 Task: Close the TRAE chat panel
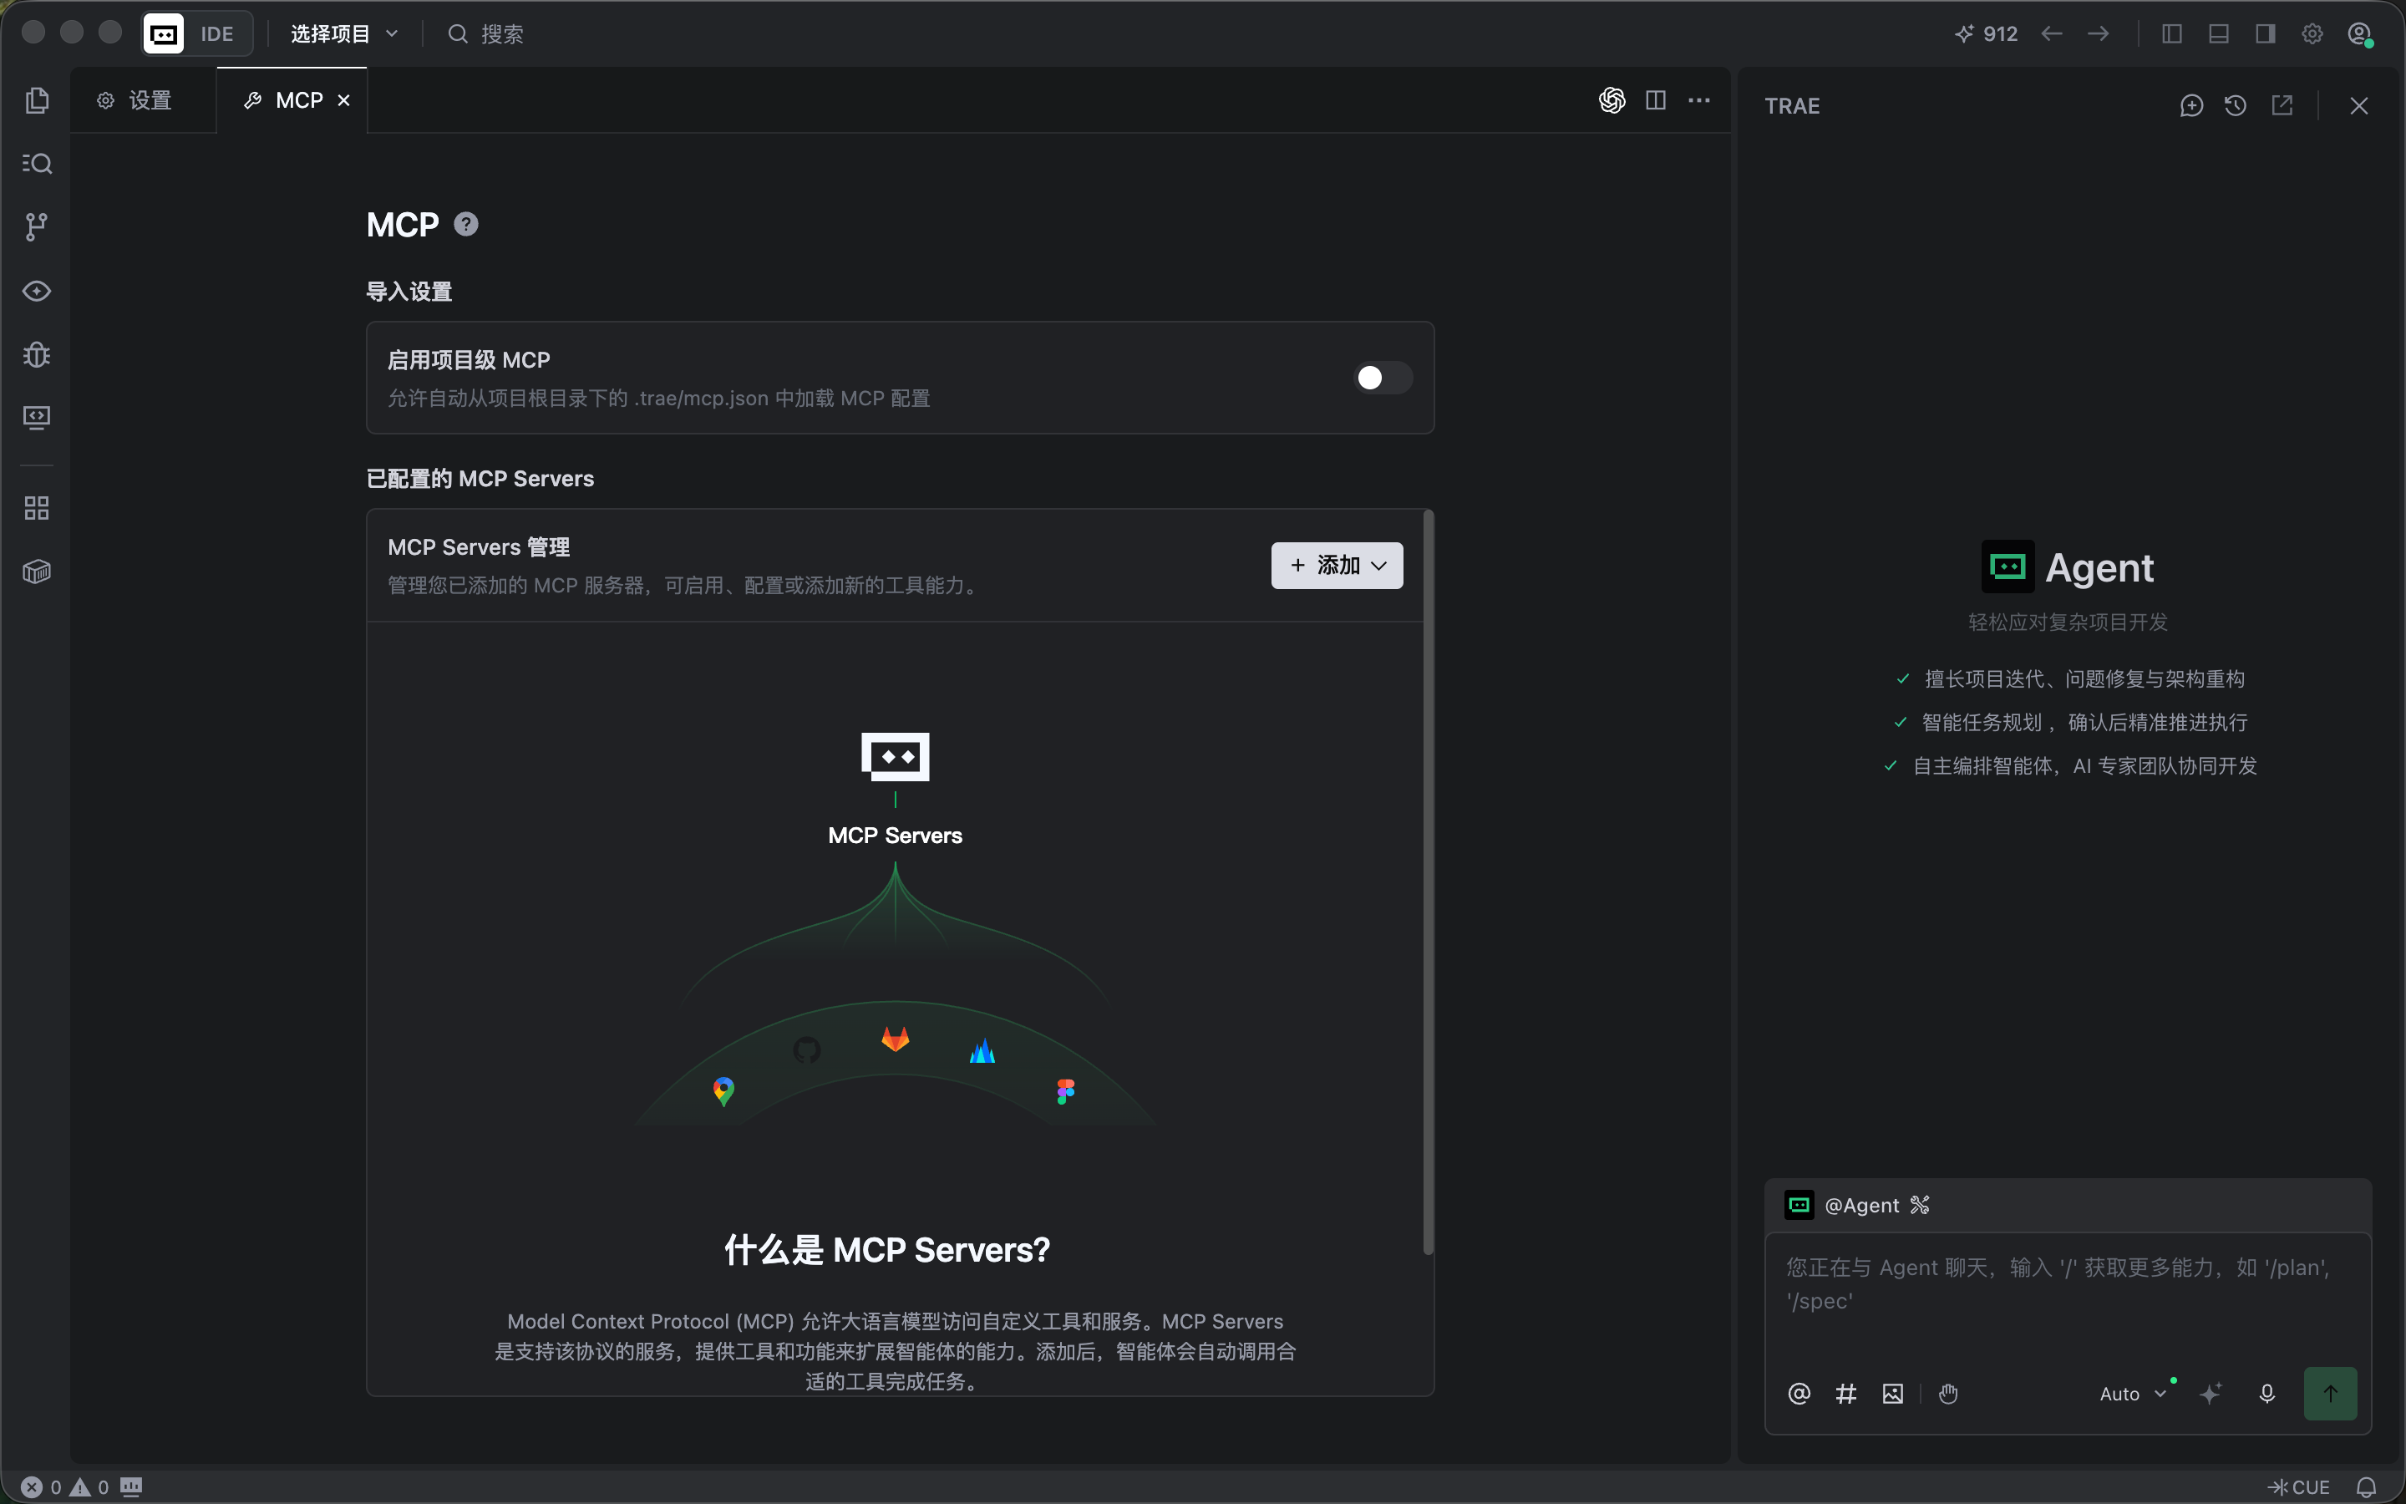pyautogui.click(x=2359, y=105)
